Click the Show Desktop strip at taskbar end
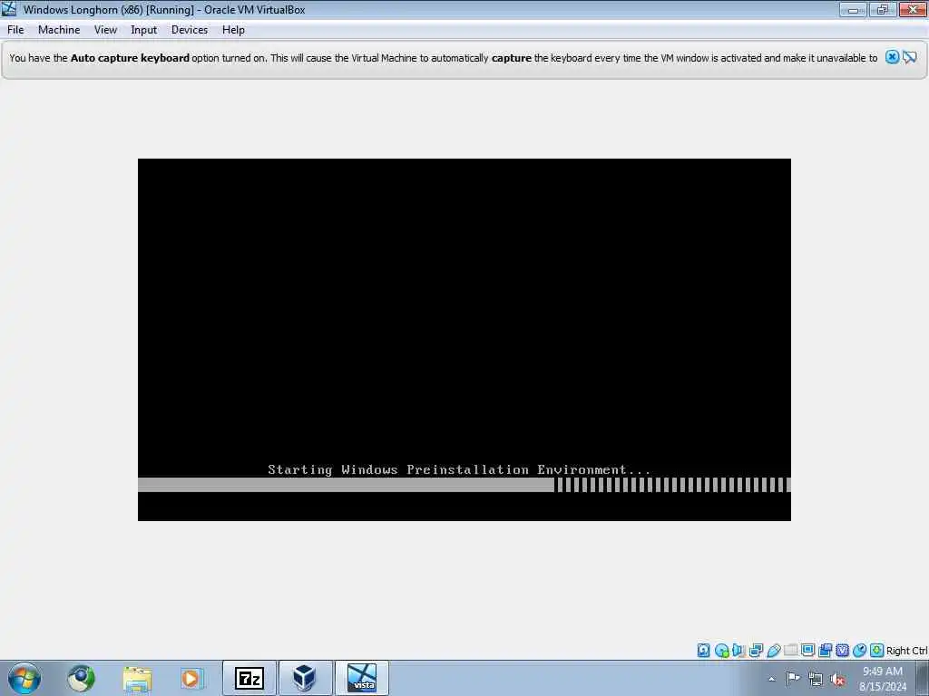Viewport: 929px width, 696px height. [923, 678]
